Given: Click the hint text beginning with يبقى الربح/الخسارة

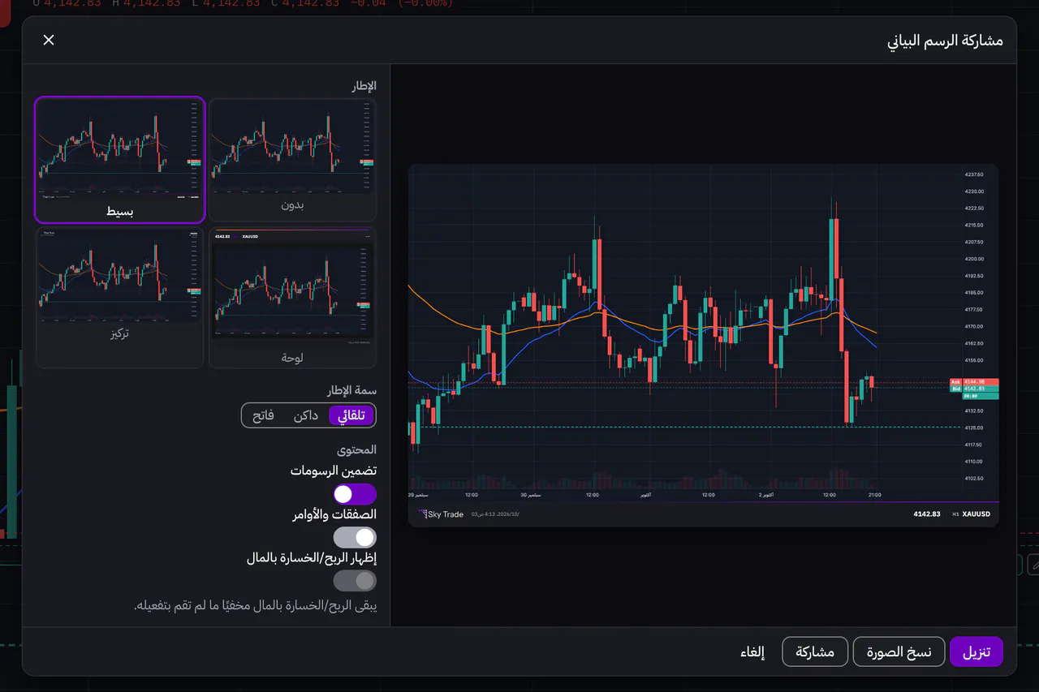Looking at the screenshot, I should pyautogui.click(x=255, y=606).
